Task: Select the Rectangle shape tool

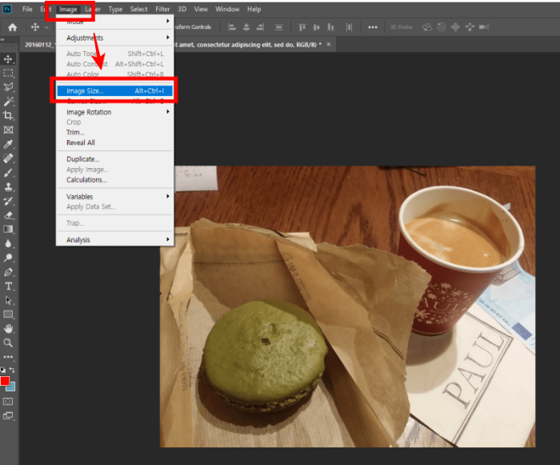Action: [8, 315]
